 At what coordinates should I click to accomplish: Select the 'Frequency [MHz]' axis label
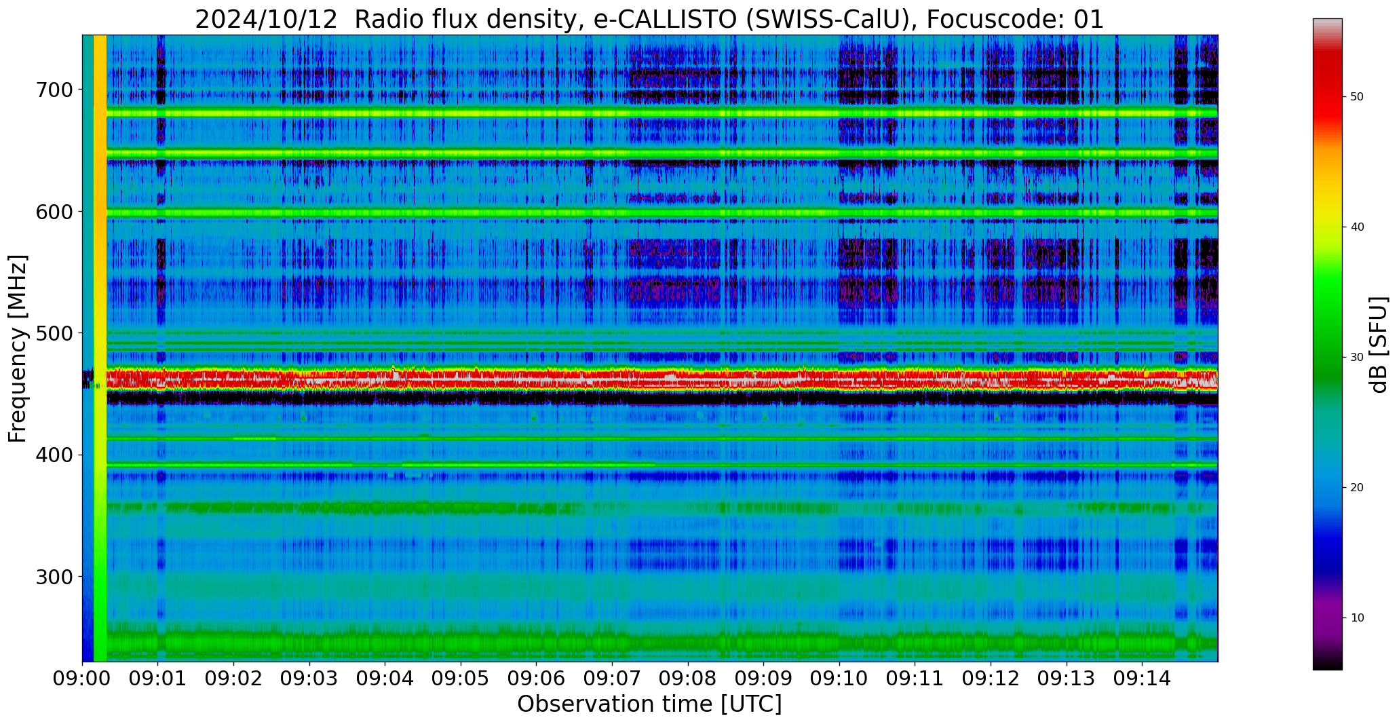[18, 349]
